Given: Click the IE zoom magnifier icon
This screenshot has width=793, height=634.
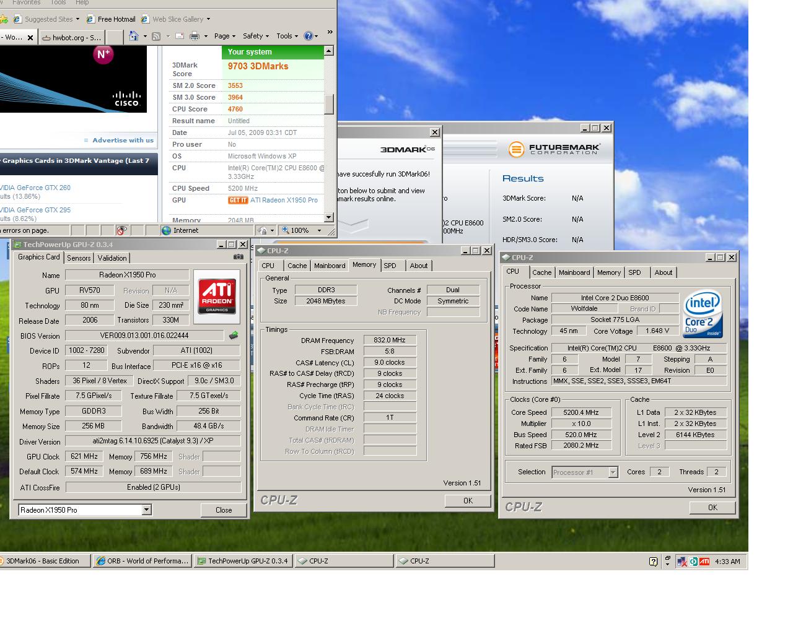Looking at the screenshot, I should tap(286, 230).
